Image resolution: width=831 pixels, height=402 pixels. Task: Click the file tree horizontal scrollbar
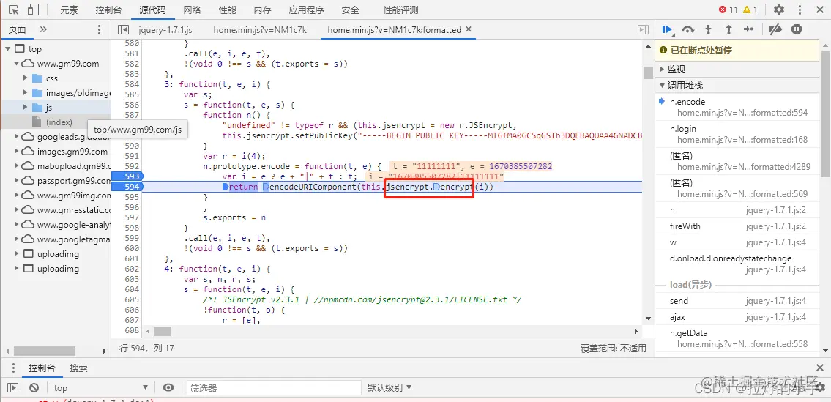pyautogui.click(x=43, y=351)
